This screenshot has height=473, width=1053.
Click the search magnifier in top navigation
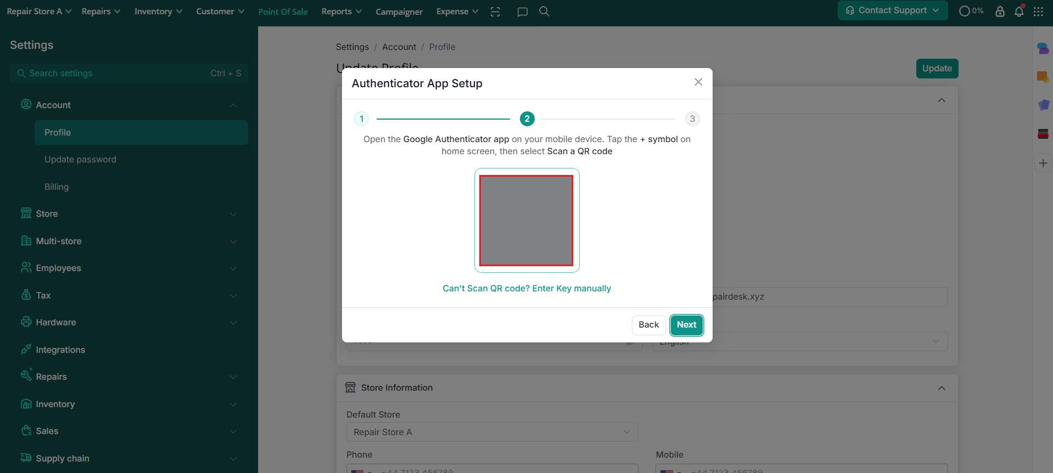(544, 12)
